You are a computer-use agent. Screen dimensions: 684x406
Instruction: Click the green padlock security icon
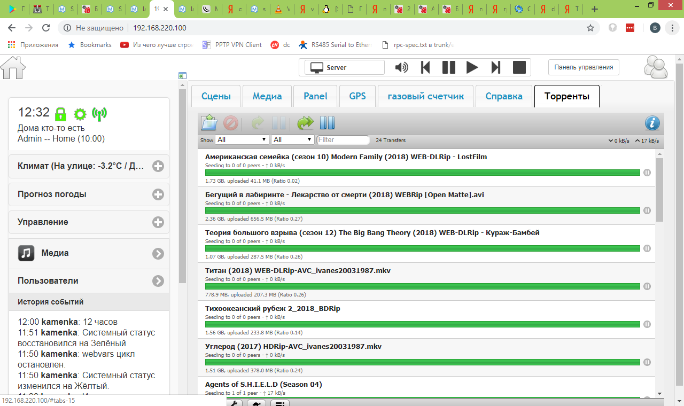pos(61,113)
